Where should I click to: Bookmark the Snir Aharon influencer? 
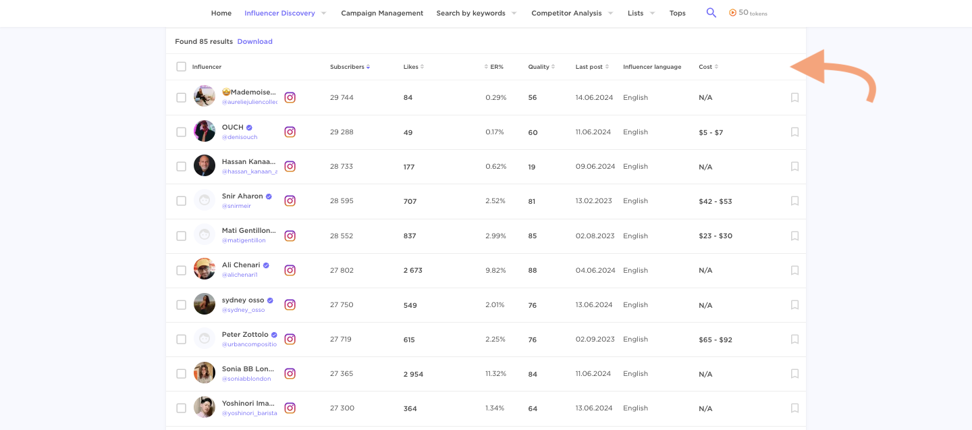point(794,200)
